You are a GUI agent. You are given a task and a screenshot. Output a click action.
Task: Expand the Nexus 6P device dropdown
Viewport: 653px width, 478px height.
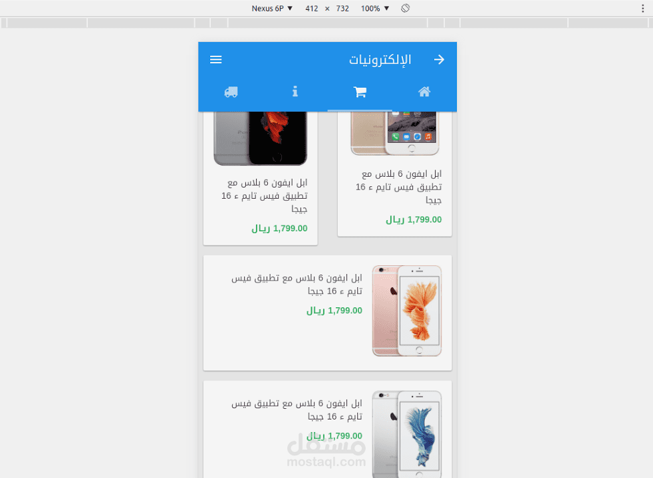tap(272, 9)
